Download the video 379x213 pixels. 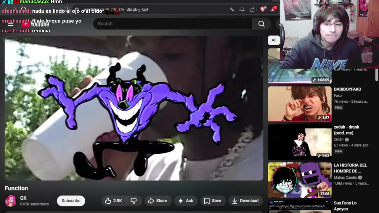coord(245,201)
